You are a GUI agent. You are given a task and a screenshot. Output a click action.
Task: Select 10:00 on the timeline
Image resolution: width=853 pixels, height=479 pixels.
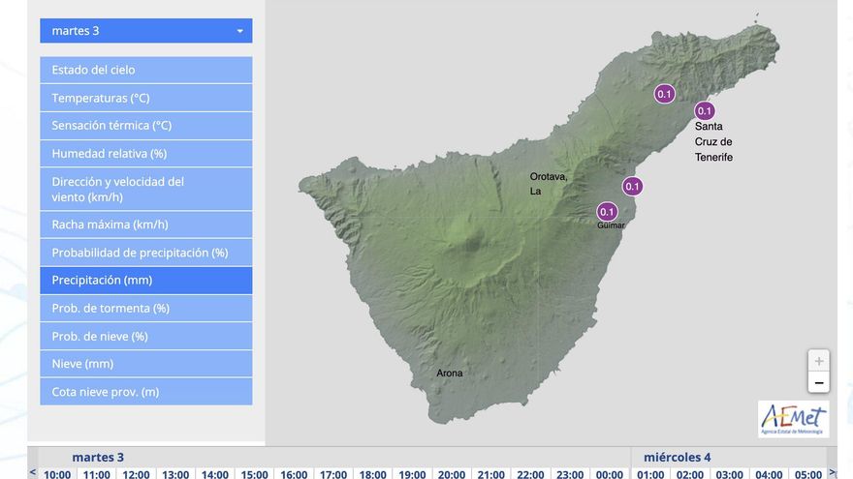click(57, 474)
